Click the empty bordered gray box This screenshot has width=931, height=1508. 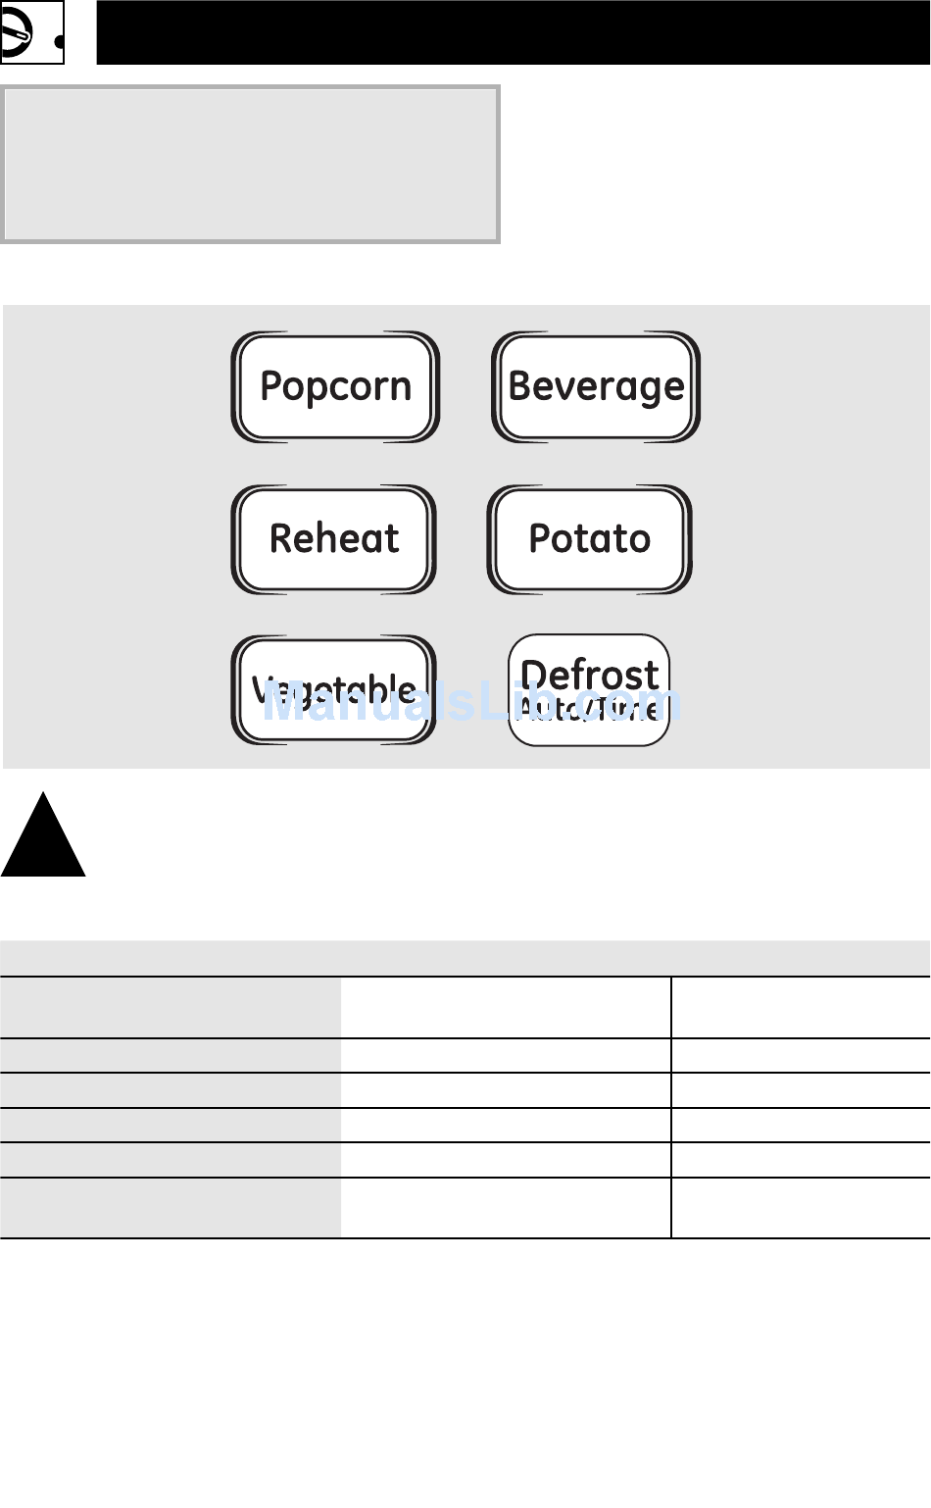click(x=251, y=164)
